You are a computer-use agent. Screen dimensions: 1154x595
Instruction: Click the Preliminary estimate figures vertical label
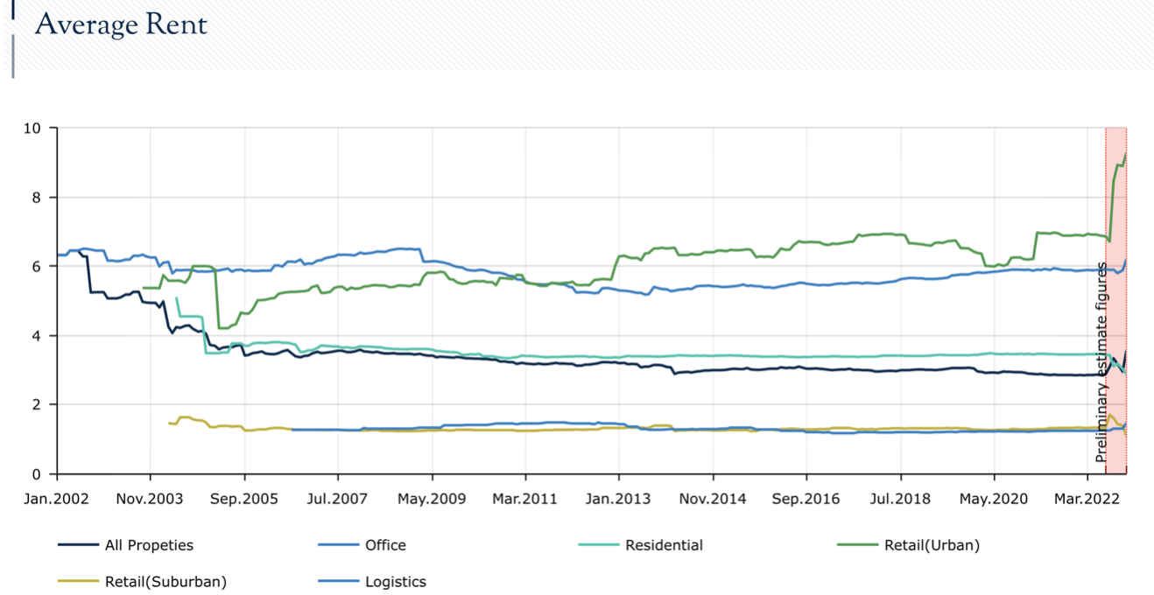[1101, 362]
